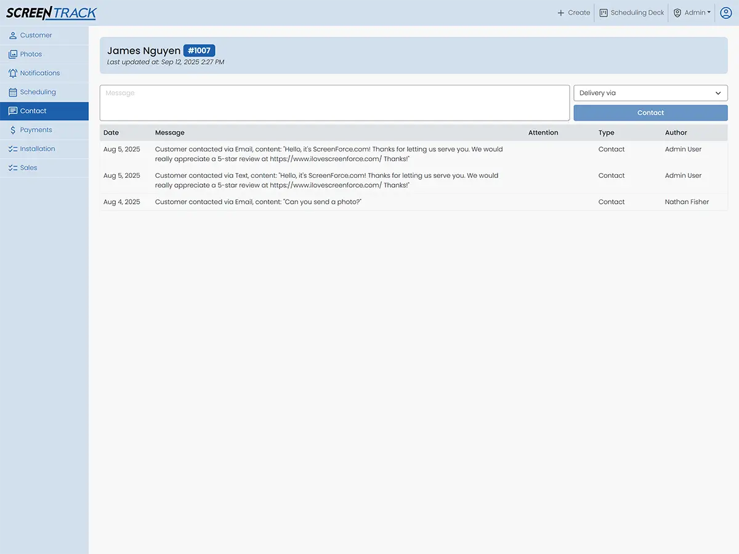Click the plus icon next to Create
Viewport: 739px width, 554px height.
[560, 13]
